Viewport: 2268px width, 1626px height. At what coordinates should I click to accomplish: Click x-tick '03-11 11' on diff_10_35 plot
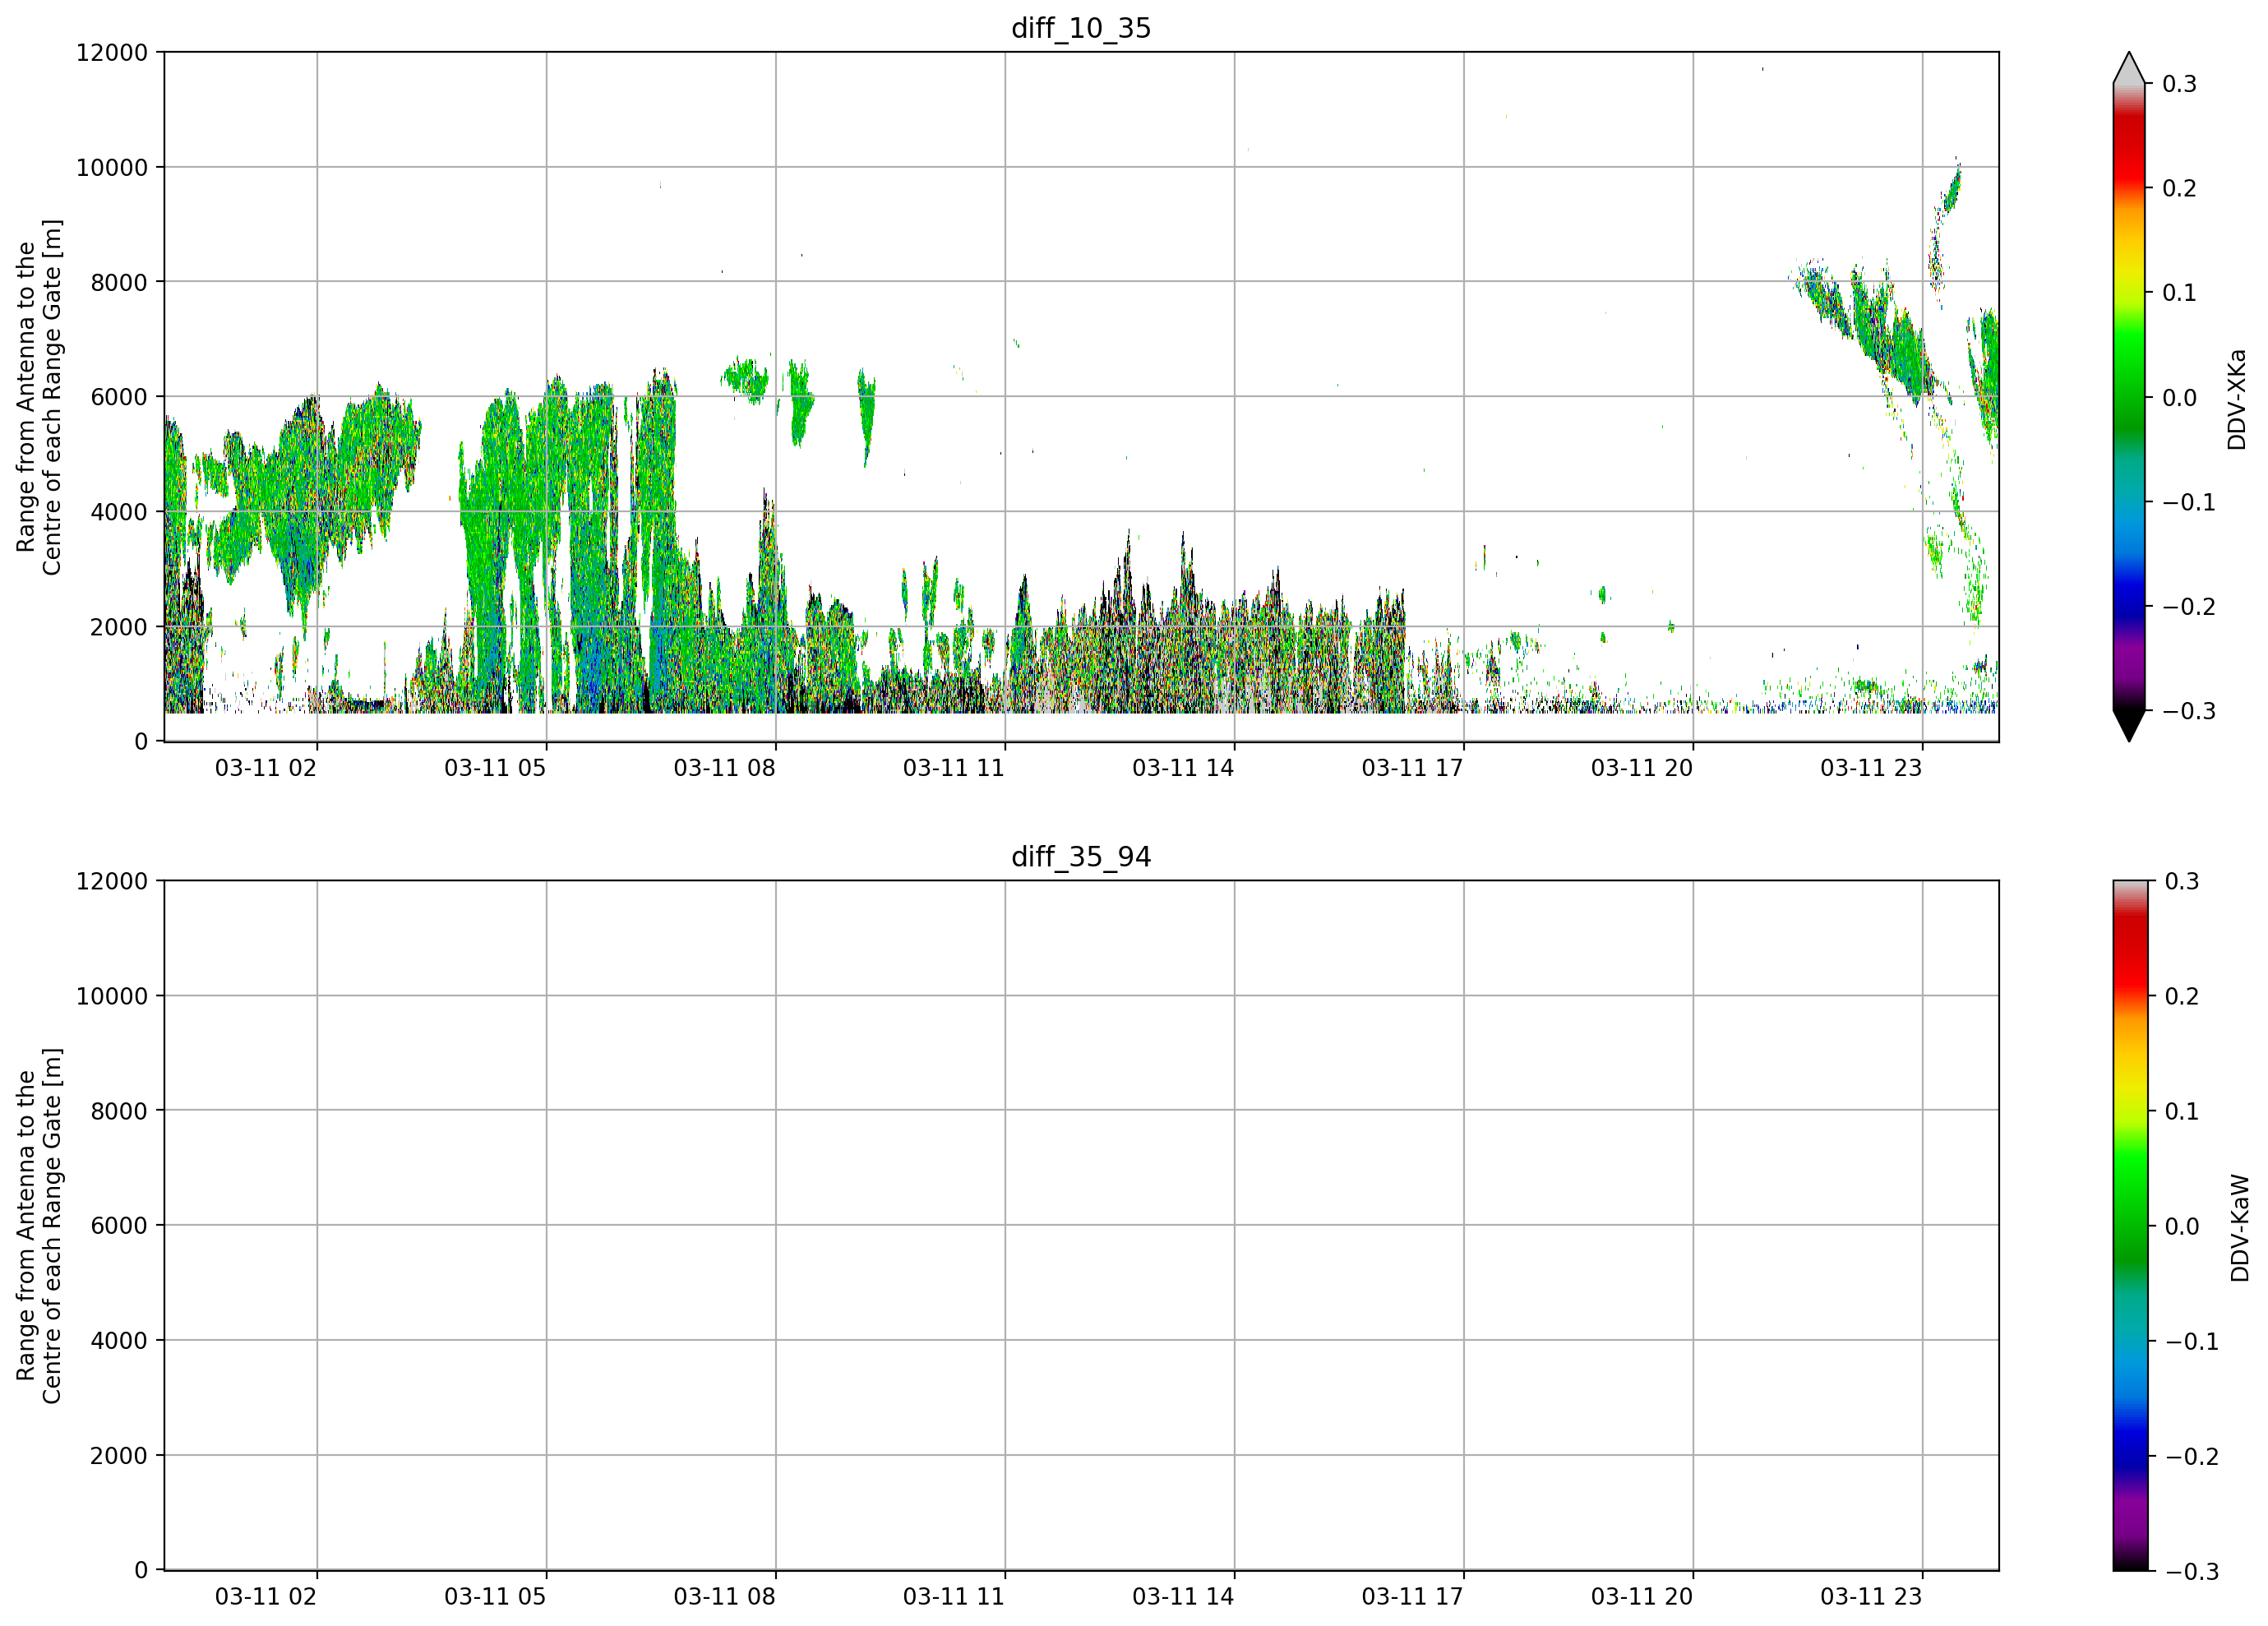tap(954, 768)
